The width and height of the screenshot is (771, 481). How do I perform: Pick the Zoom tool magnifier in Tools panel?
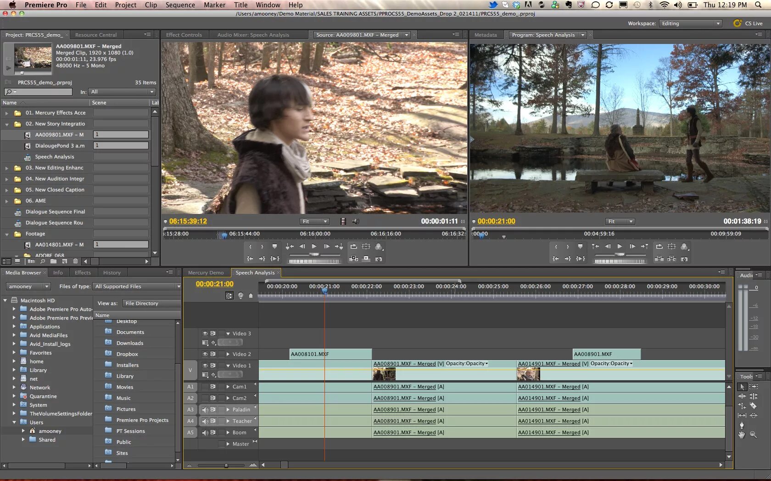click(753, 435)
